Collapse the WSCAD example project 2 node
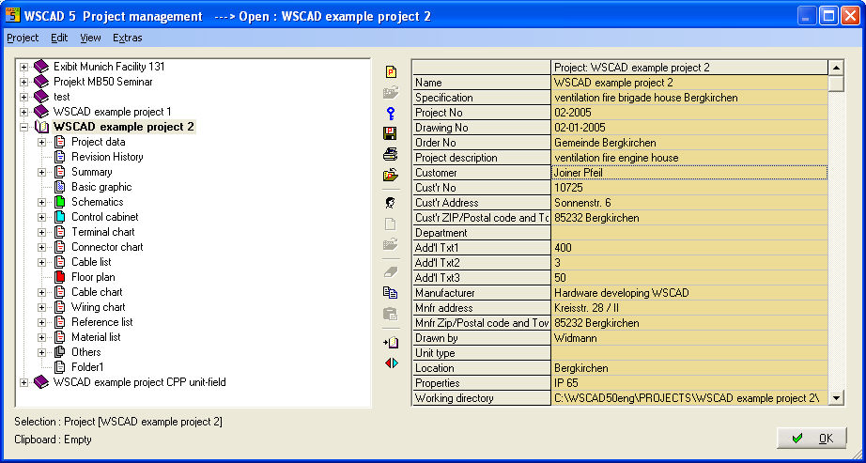Viewport: 866px width, 463px height. [23, 127]
